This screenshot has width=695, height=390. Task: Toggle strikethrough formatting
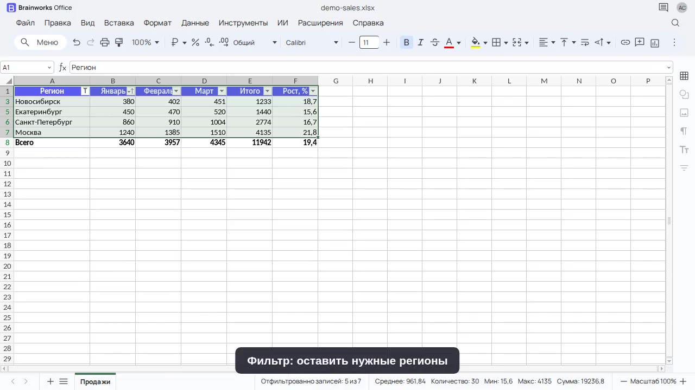pyautogui.click(x=434, y=42)
